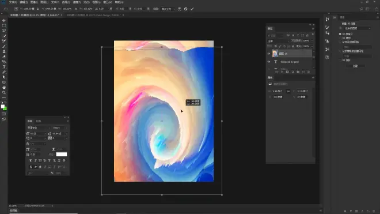
Task: Open the interpolation method dropdown
Action: point(168,9)
